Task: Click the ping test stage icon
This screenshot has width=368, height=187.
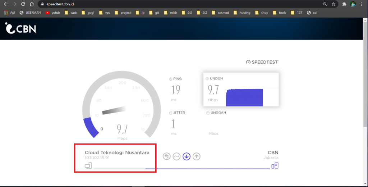Action: pyautogui.click(x=166, y=156)
